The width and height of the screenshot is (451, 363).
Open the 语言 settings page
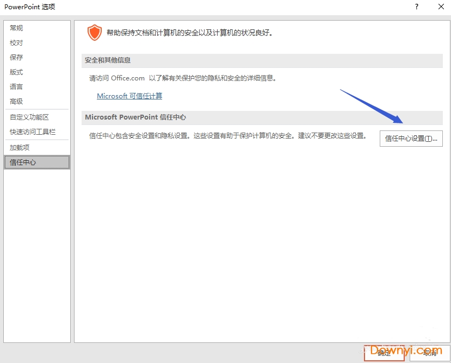coord(17,87)
